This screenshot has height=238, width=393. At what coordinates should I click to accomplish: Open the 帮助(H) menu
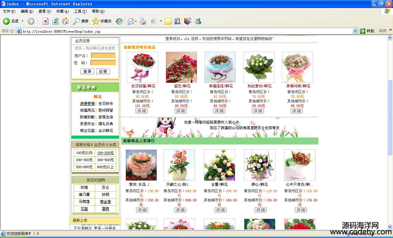coord(98,11)
